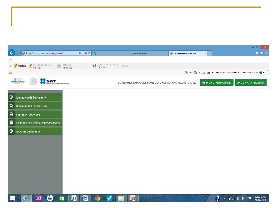Click the archive box icon beside Declaraciones Pagadas

click(x=11, y=122)
